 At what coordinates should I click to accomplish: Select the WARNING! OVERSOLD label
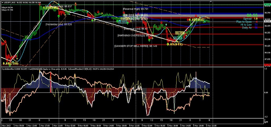point(135,36)
